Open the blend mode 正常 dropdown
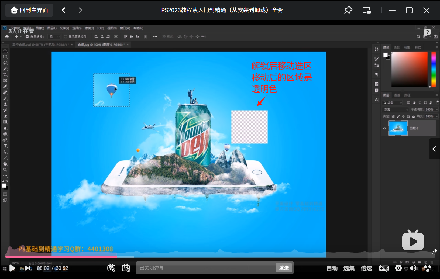This screenshot has height=279, width=440. 396,109
